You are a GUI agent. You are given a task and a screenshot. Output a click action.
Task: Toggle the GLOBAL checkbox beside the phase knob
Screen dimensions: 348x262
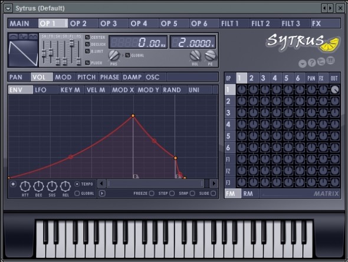pos(127,55)
